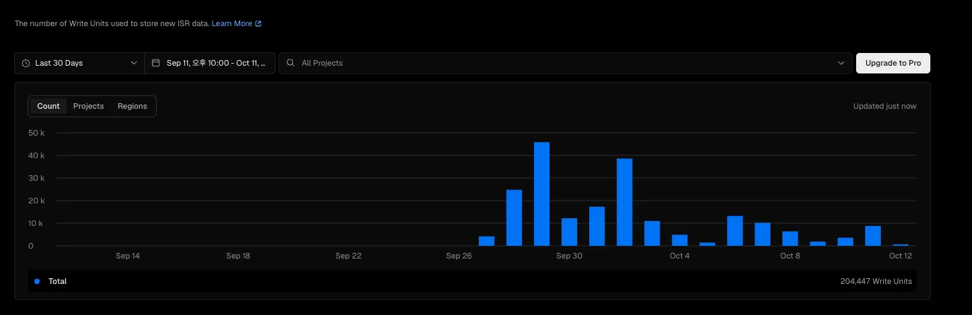This screenshot has width=972, height=315.
Task: Click the Oct 12 axis label
Action: coord(901,256)
